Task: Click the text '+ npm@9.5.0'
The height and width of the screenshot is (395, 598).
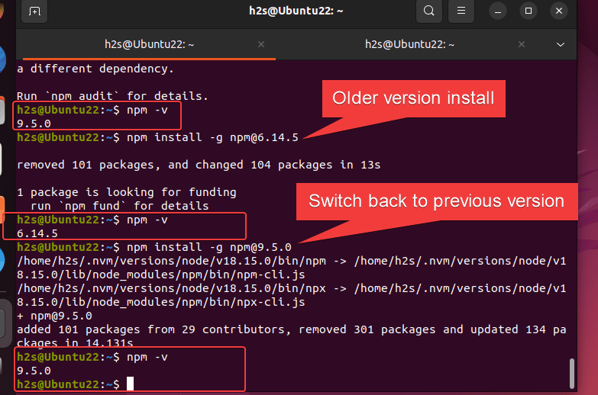Action: (54, 316)
